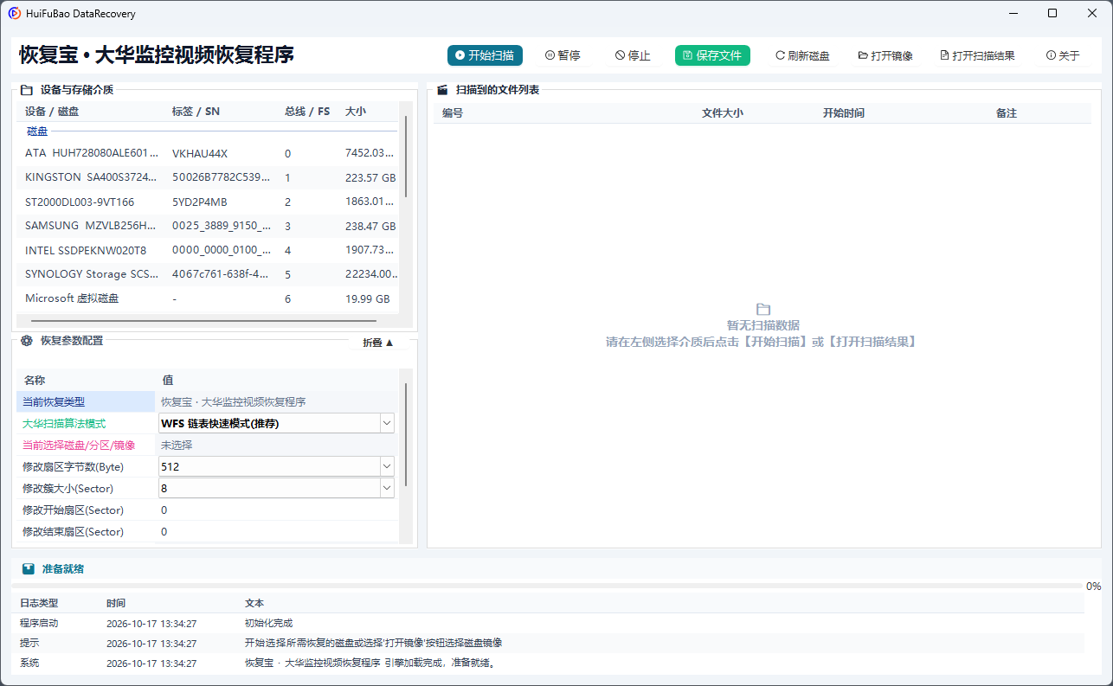Image resolution: width=1113 pixels, height=686 pixels.
Task: Open the 修改扇区字节数 dropdown showing 512
Action: [x=387, y=466]
